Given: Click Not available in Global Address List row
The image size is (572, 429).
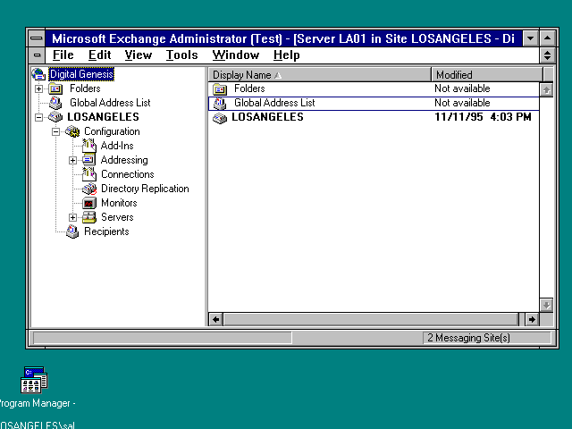Looking at the screenshot, I should point(462,103).
